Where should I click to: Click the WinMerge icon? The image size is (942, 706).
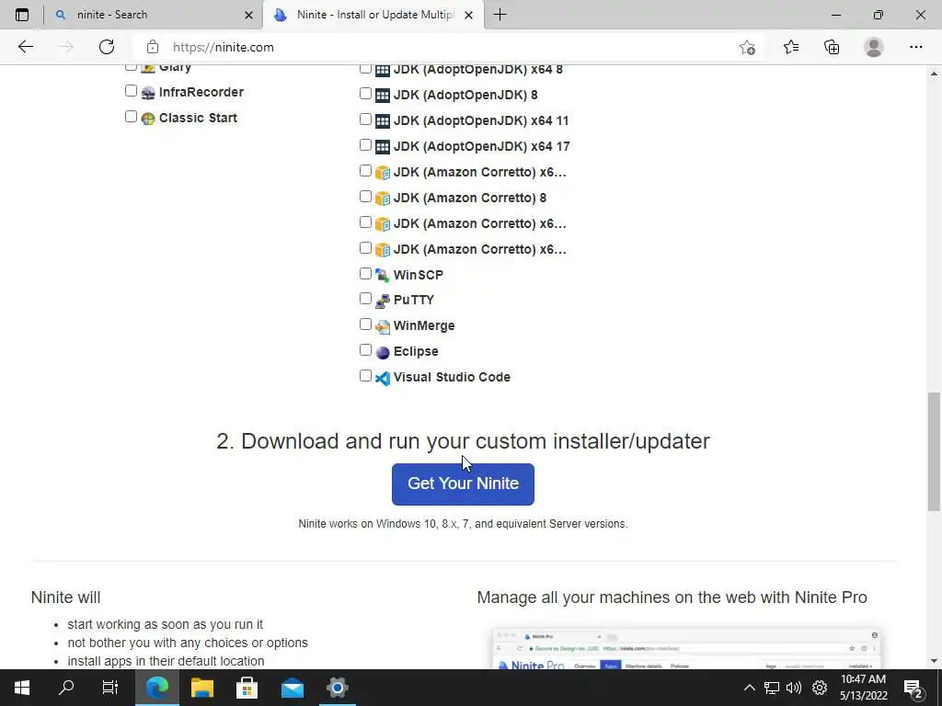[x=383, y=326]
